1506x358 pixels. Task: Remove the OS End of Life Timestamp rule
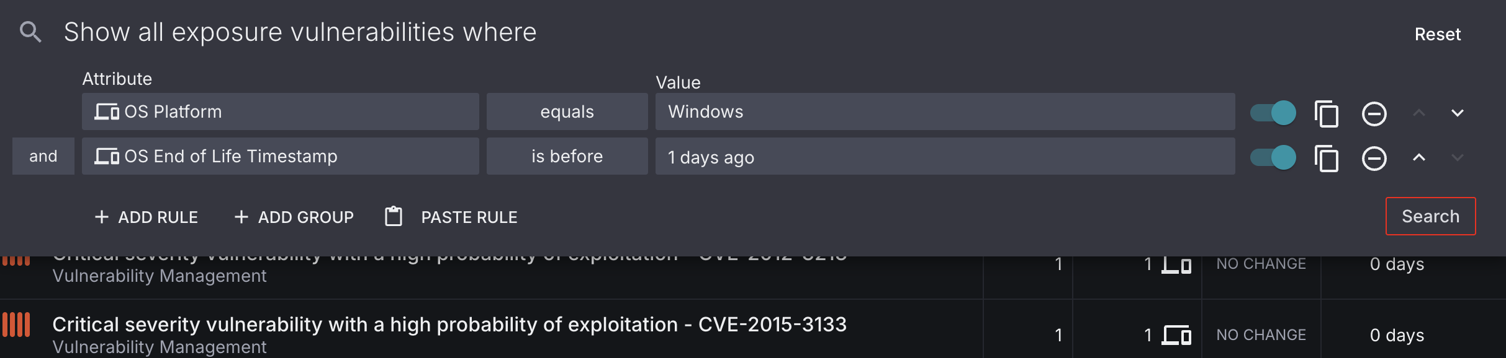pos(1375,157)
